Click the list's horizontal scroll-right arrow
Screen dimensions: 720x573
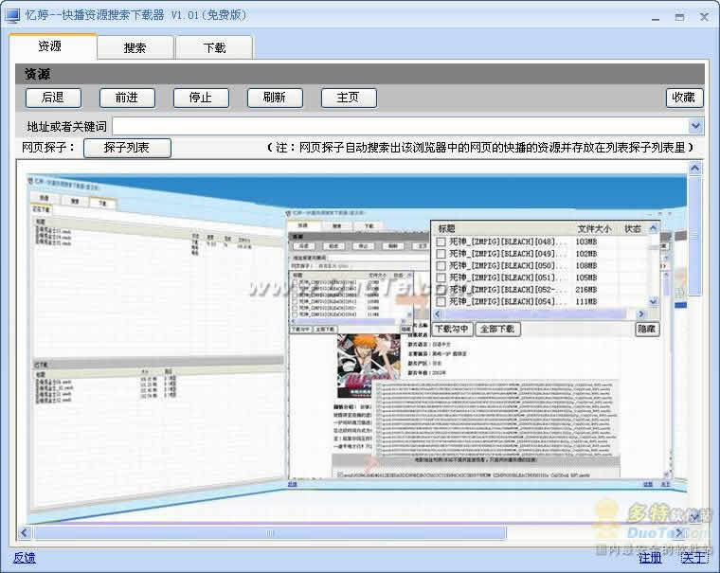point(641,314)
